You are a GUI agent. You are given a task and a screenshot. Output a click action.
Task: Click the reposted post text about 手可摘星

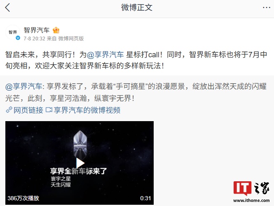pos(136,92)
